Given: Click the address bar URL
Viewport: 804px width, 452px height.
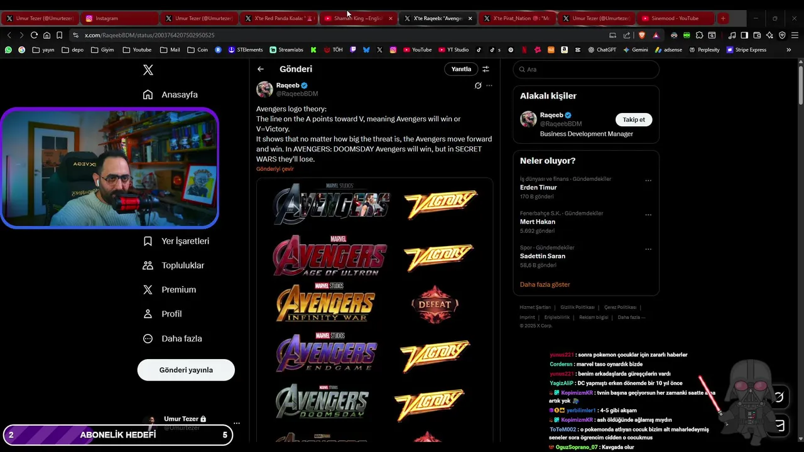Looking at the screenshot, I should click(x=149, y=35).
